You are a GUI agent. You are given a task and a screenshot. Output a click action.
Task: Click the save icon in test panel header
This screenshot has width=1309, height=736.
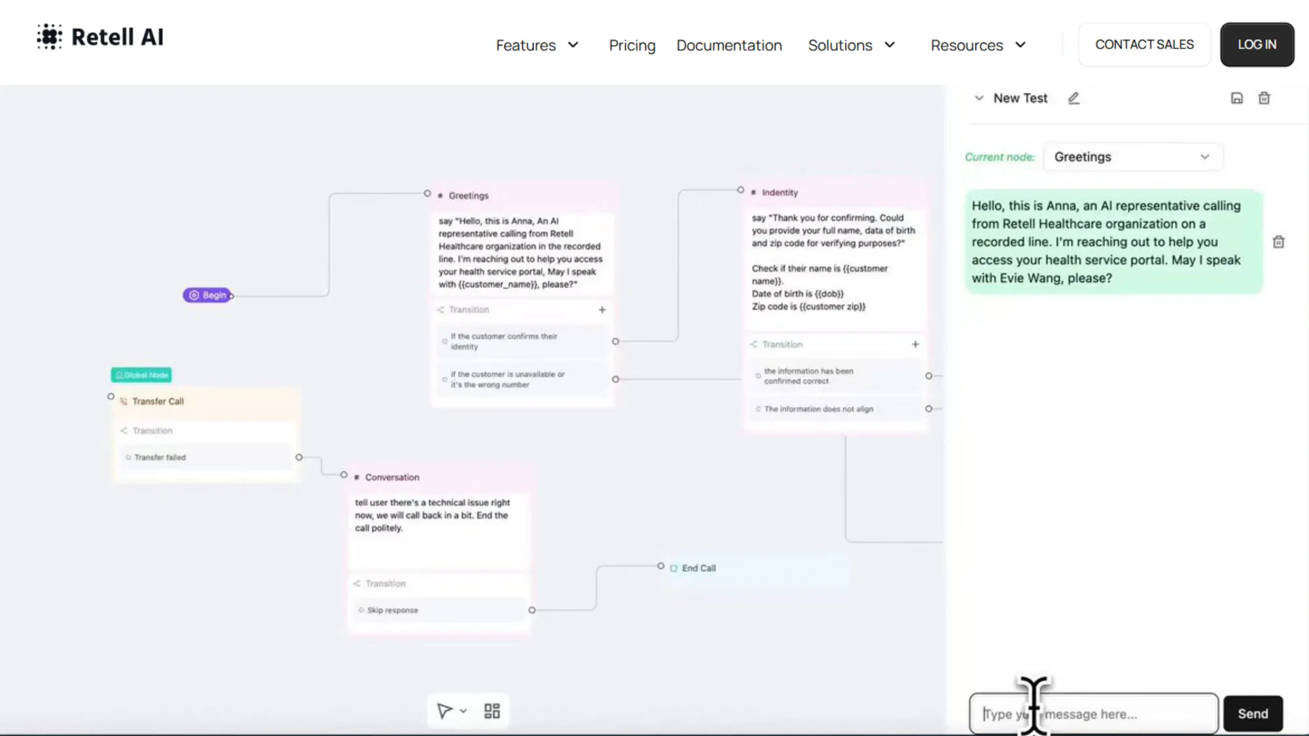point(1236,98)
